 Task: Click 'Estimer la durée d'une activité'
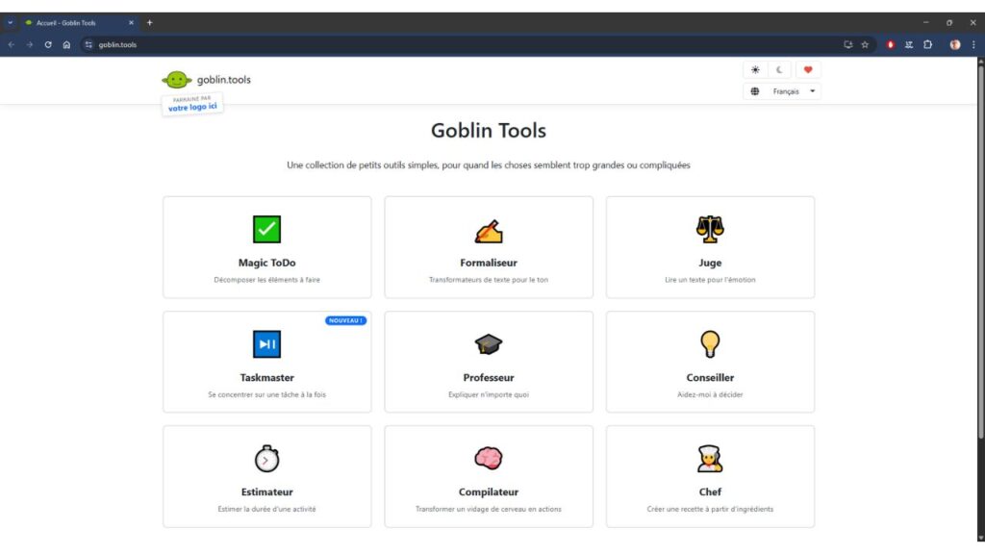266,509
